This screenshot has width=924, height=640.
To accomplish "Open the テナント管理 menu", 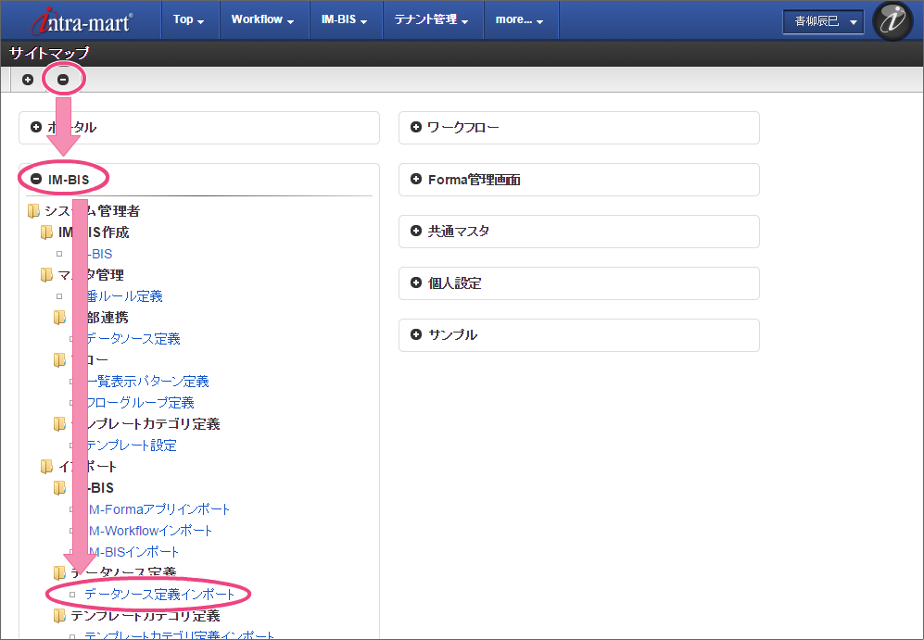I will coord(431,19).
